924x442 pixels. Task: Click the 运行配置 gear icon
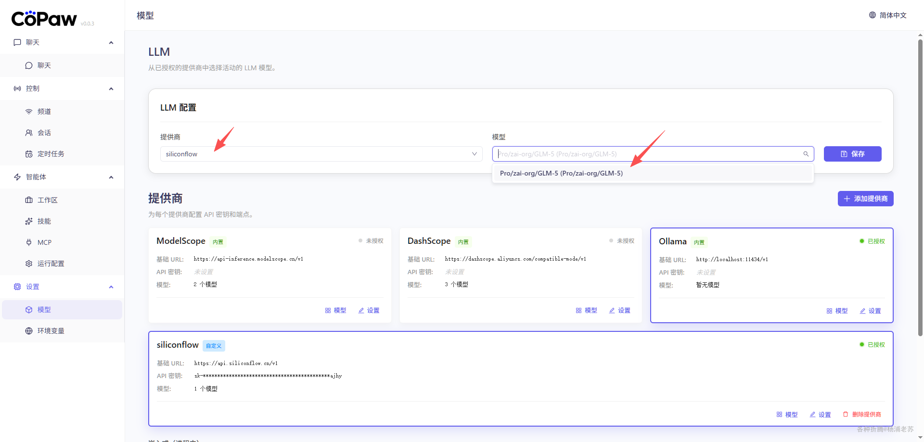tap(29, 264)
